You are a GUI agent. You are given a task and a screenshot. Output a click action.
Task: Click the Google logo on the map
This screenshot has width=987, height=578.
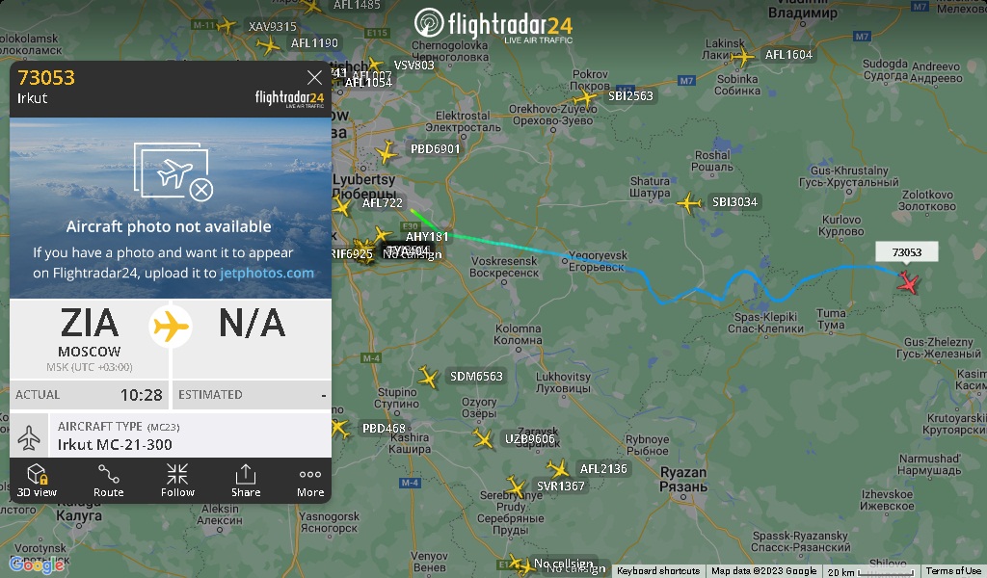(x=37, y=565)
